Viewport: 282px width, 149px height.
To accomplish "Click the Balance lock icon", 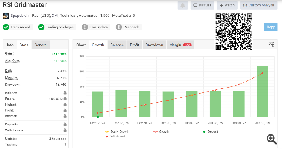I will point(65,93).
